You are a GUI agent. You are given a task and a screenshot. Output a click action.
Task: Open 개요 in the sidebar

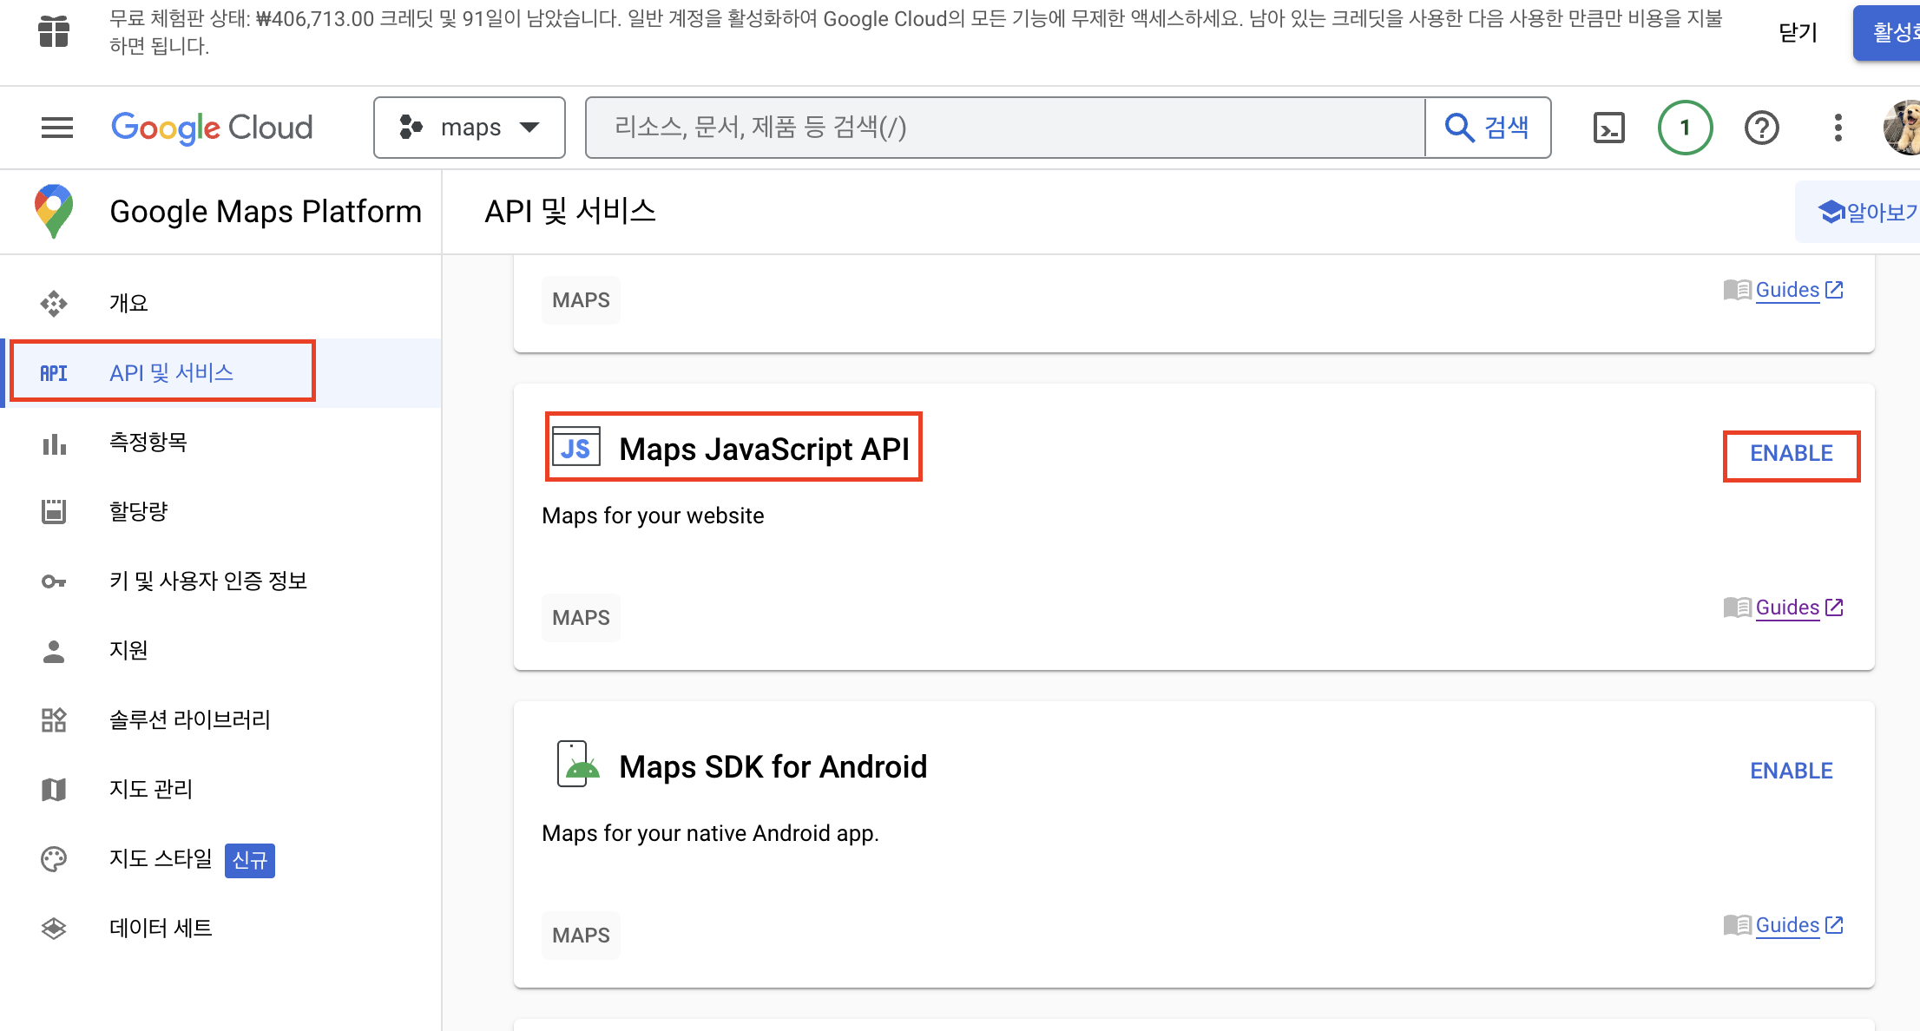pyautogui.click(x=128, y=303)
